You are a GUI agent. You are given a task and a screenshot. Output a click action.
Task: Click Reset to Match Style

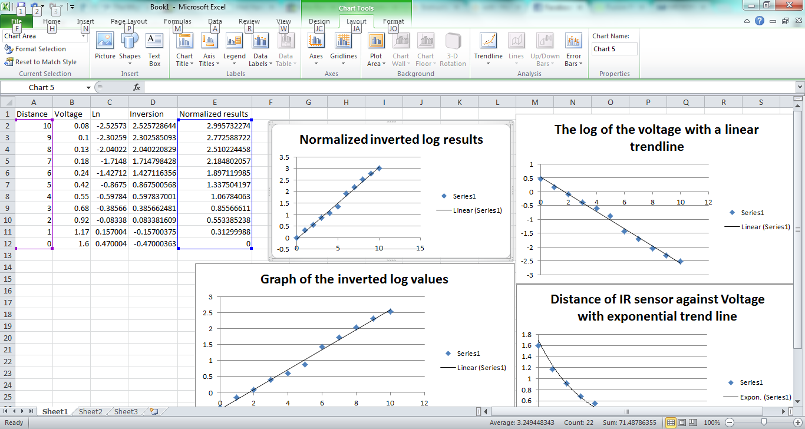click(41, 62)
